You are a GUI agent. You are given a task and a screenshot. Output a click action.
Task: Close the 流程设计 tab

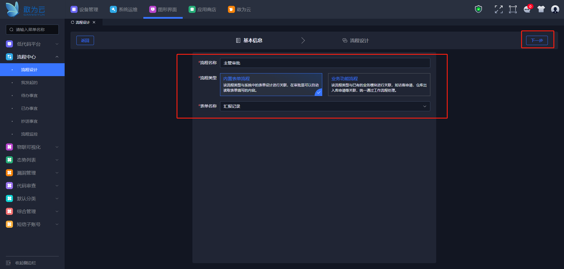[x=94, y=22]
